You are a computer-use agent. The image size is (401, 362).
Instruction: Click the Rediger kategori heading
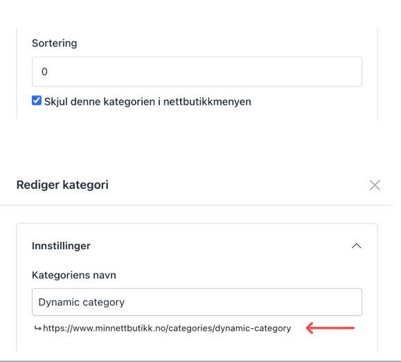[62, 185]
